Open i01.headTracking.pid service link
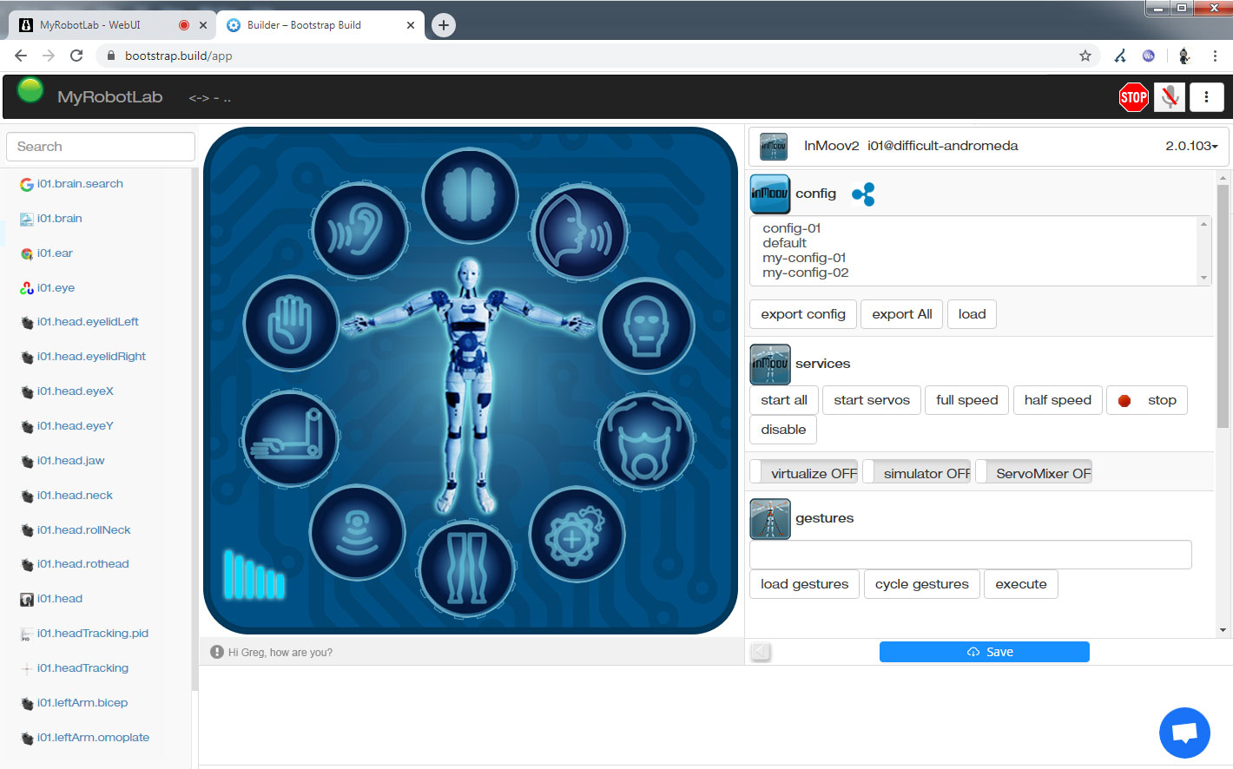Screen dimensions: 1233x769 93,634
